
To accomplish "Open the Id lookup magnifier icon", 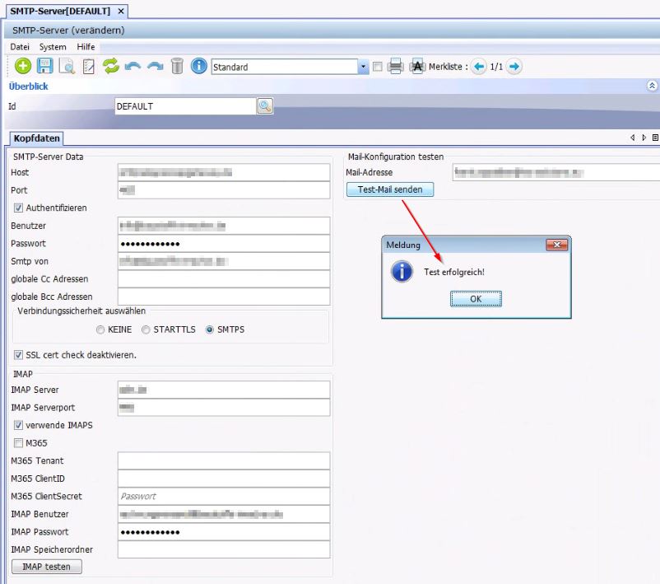I will click(265, 106).
